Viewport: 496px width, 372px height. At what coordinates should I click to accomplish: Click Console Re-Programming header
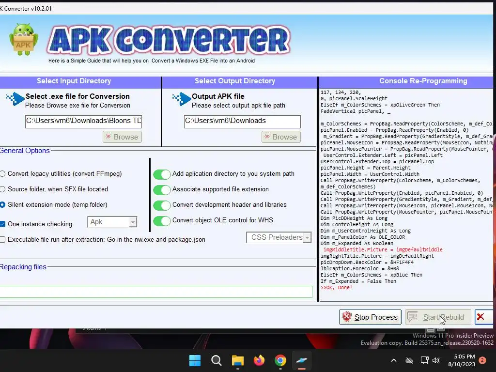pos(423,81)
